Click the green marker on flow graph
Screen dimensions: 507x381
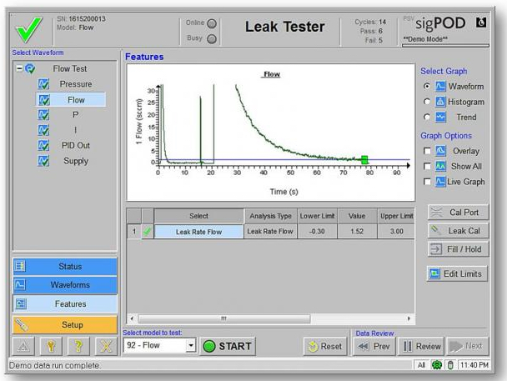(364, 159)
